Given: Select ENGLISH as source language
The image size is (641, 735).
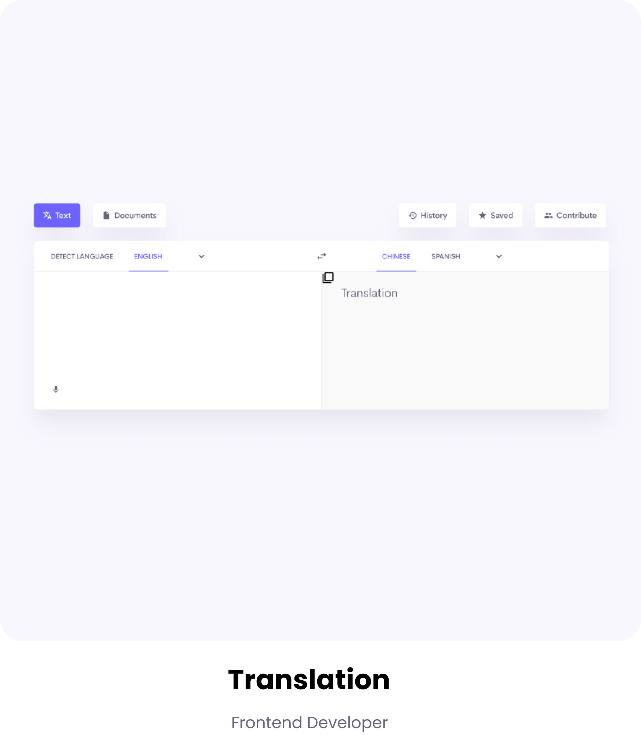Looking at the screenshot, I should (x=147, y=256).
